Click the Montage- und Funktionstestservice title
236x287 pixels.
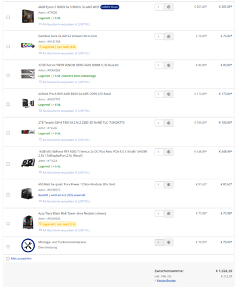[62, 242]
